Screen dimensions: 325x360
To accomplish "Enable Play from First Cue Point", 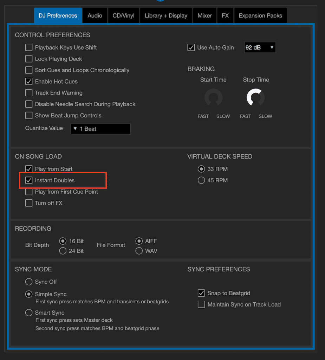I will [x=28, y=192].
